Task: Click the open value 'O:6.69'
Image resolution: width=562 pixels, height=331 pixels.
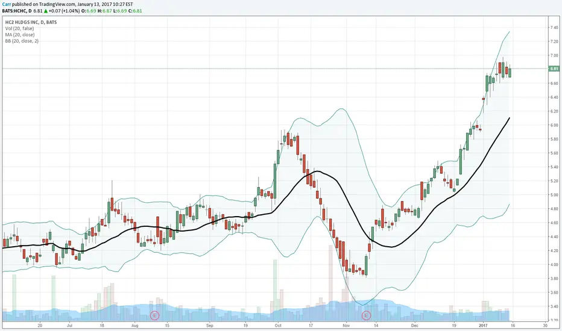Action: click(x=89, y=11)
